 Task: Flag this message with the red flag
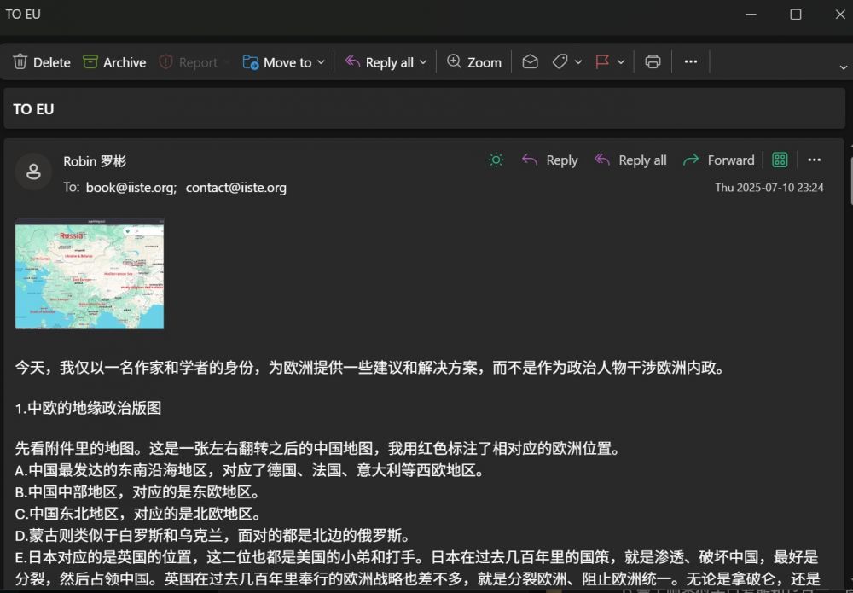(x=602, y=61)
